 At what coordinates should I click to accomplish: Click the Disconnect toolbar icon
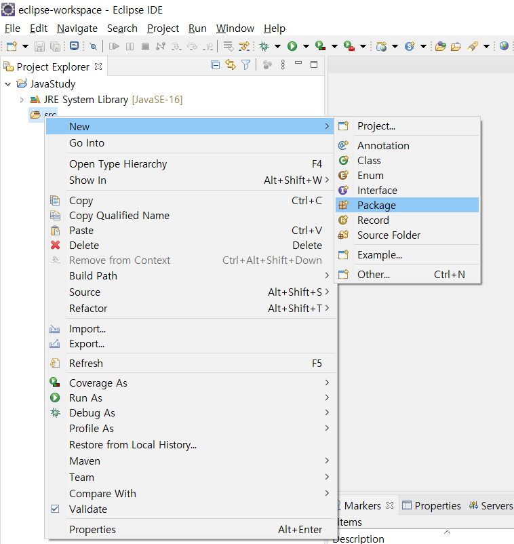(161, 46)
